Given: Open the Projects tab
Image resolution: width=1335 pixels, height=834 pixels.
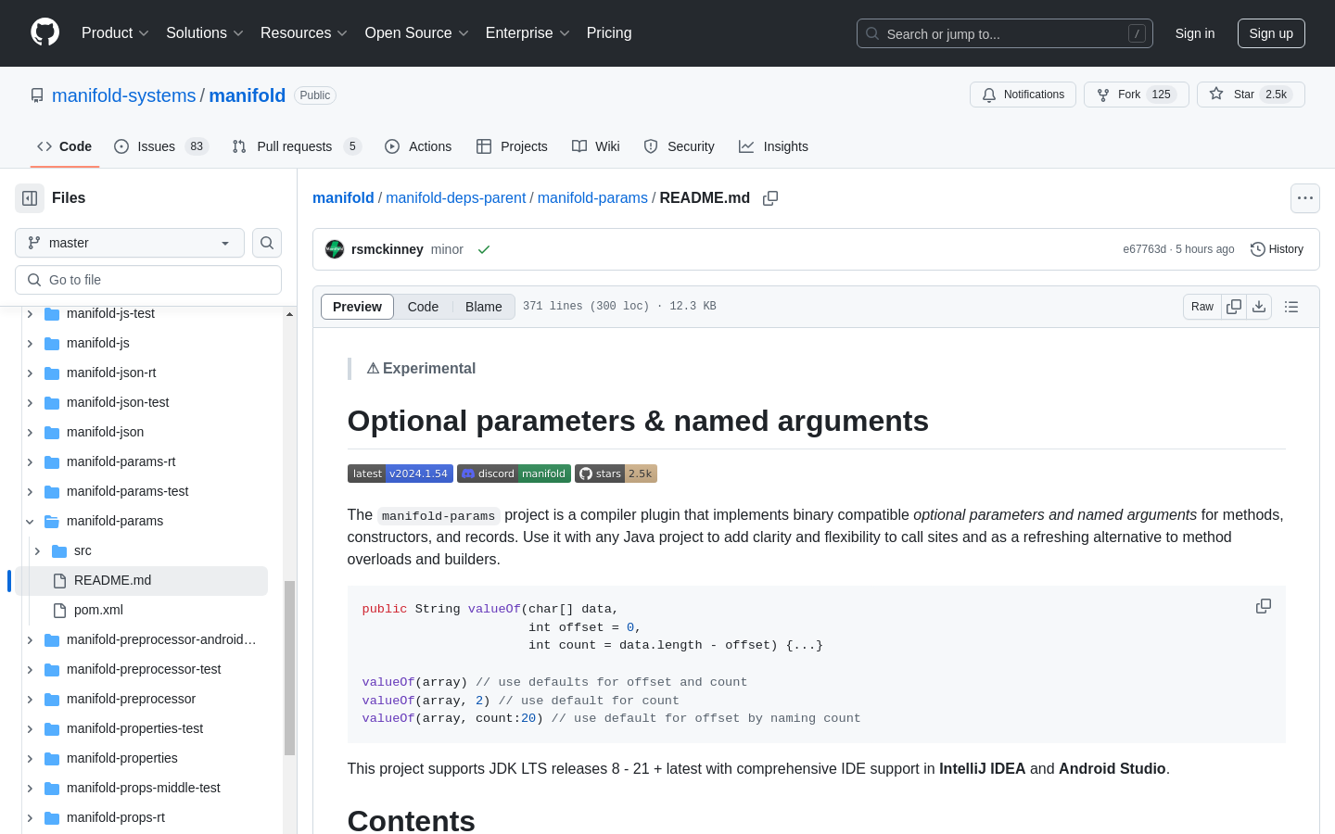Looking at the screenshot, I should [512, 146].
